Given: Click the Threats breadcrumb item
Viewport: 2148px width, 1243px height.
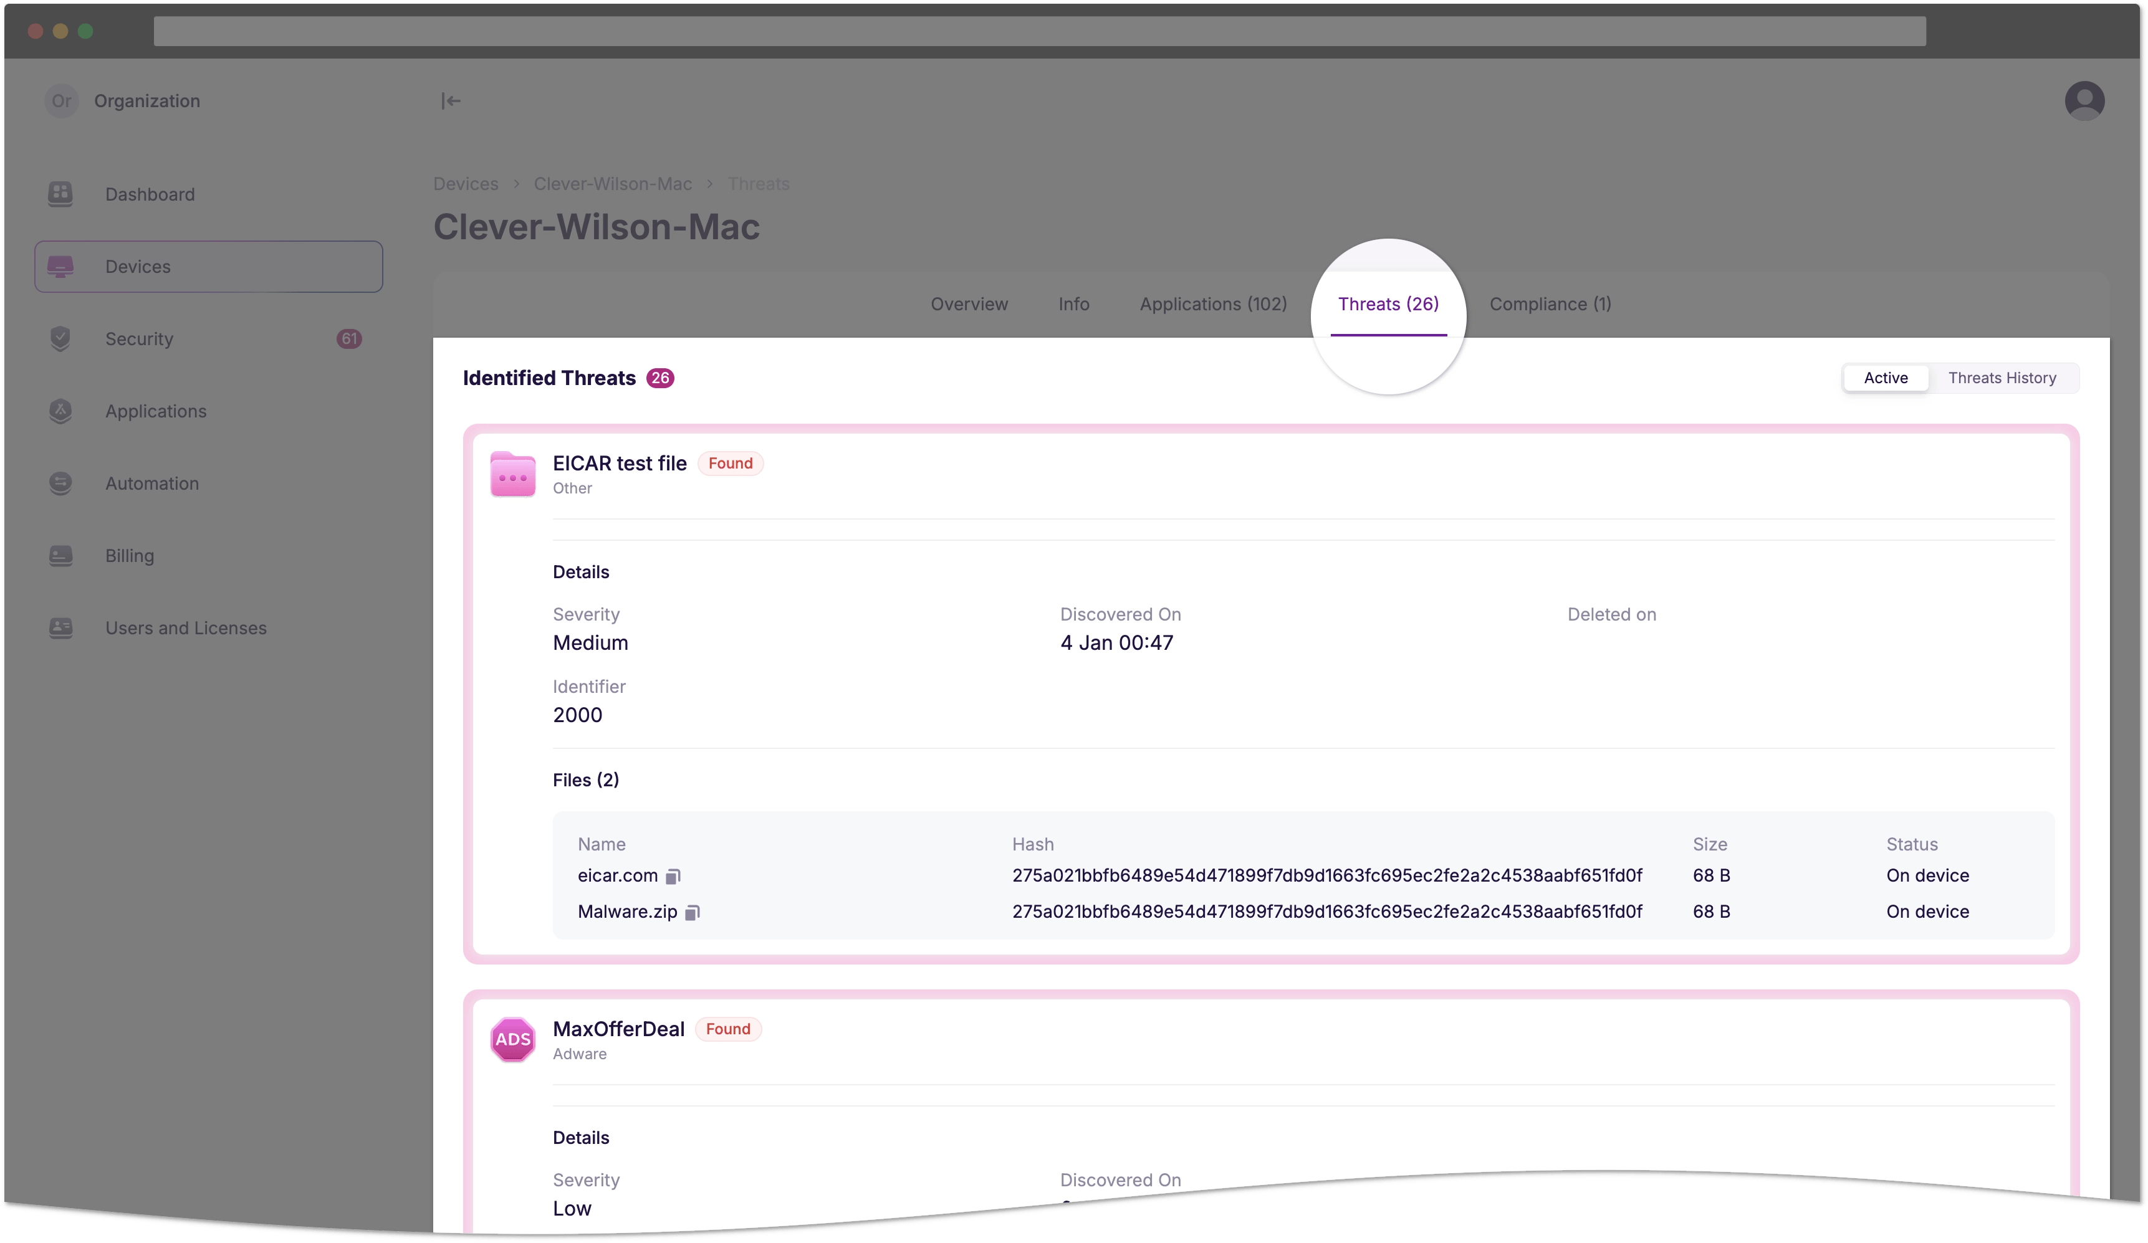Looking at the screenshot, I should click(758, 184).
